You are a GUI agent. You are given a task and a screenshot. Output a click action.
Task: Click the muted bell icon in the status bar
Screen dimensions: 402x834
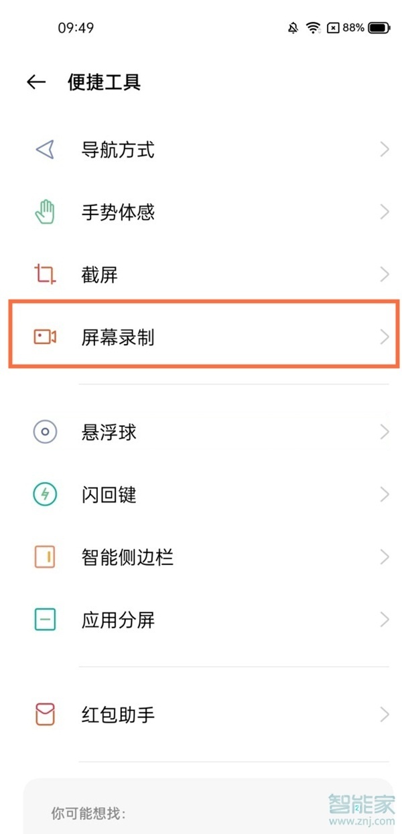pyautogui.click(x=293, y=27)
